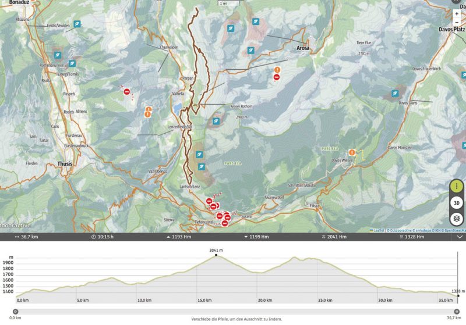Click the 1328 m endpoint on elevation profile

point(458,295)
